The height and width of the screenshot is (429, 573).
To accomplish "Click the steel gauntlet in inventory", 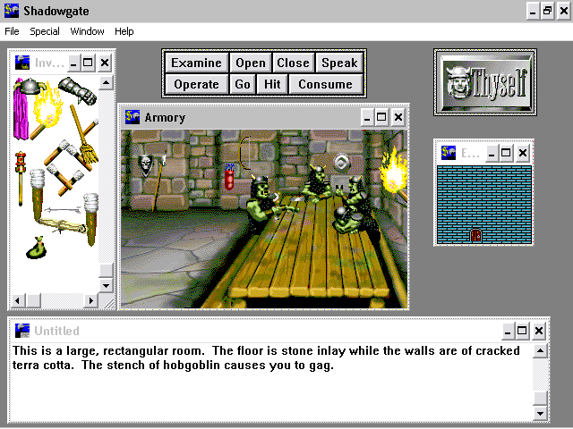I will pyautogui.click(x=78, y=90).
